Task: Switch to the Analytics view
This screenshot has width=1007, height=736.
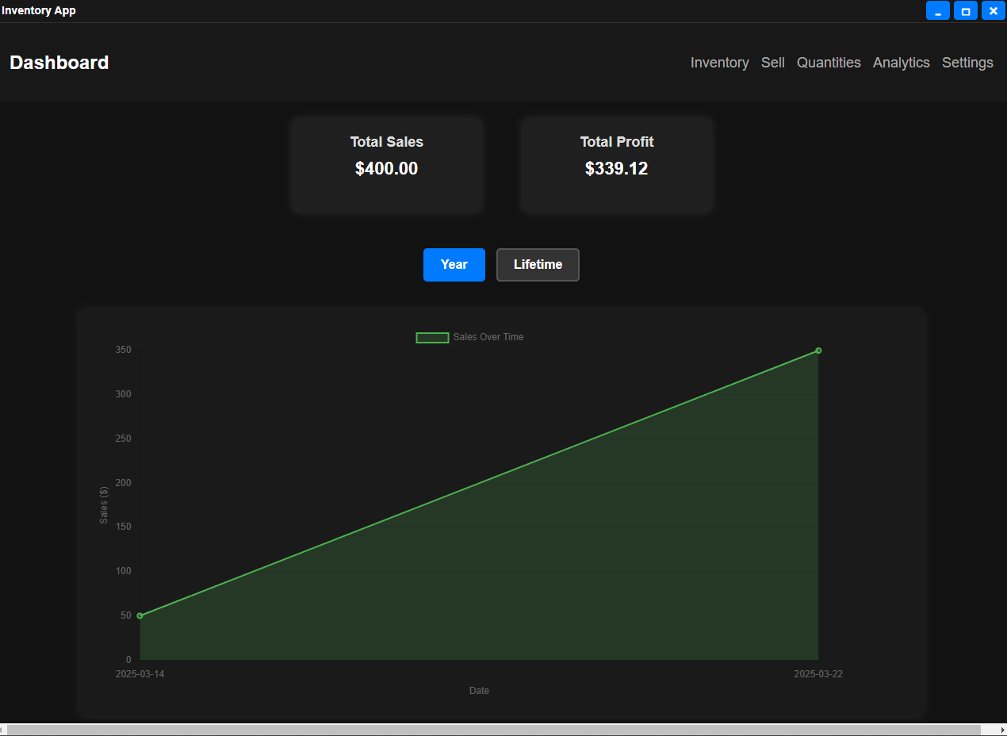Action: [901, 62]
